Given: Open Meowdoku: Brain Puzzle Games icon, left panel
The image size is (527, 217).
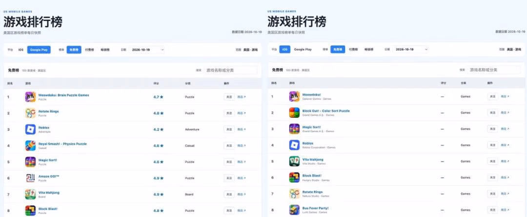Looking at the screenshot, I should [30, 97].
